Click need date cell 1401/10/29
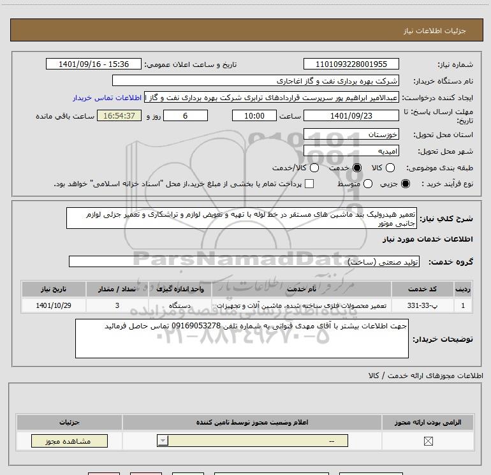This screenshot has height=475, width=491. click(54, 305)
